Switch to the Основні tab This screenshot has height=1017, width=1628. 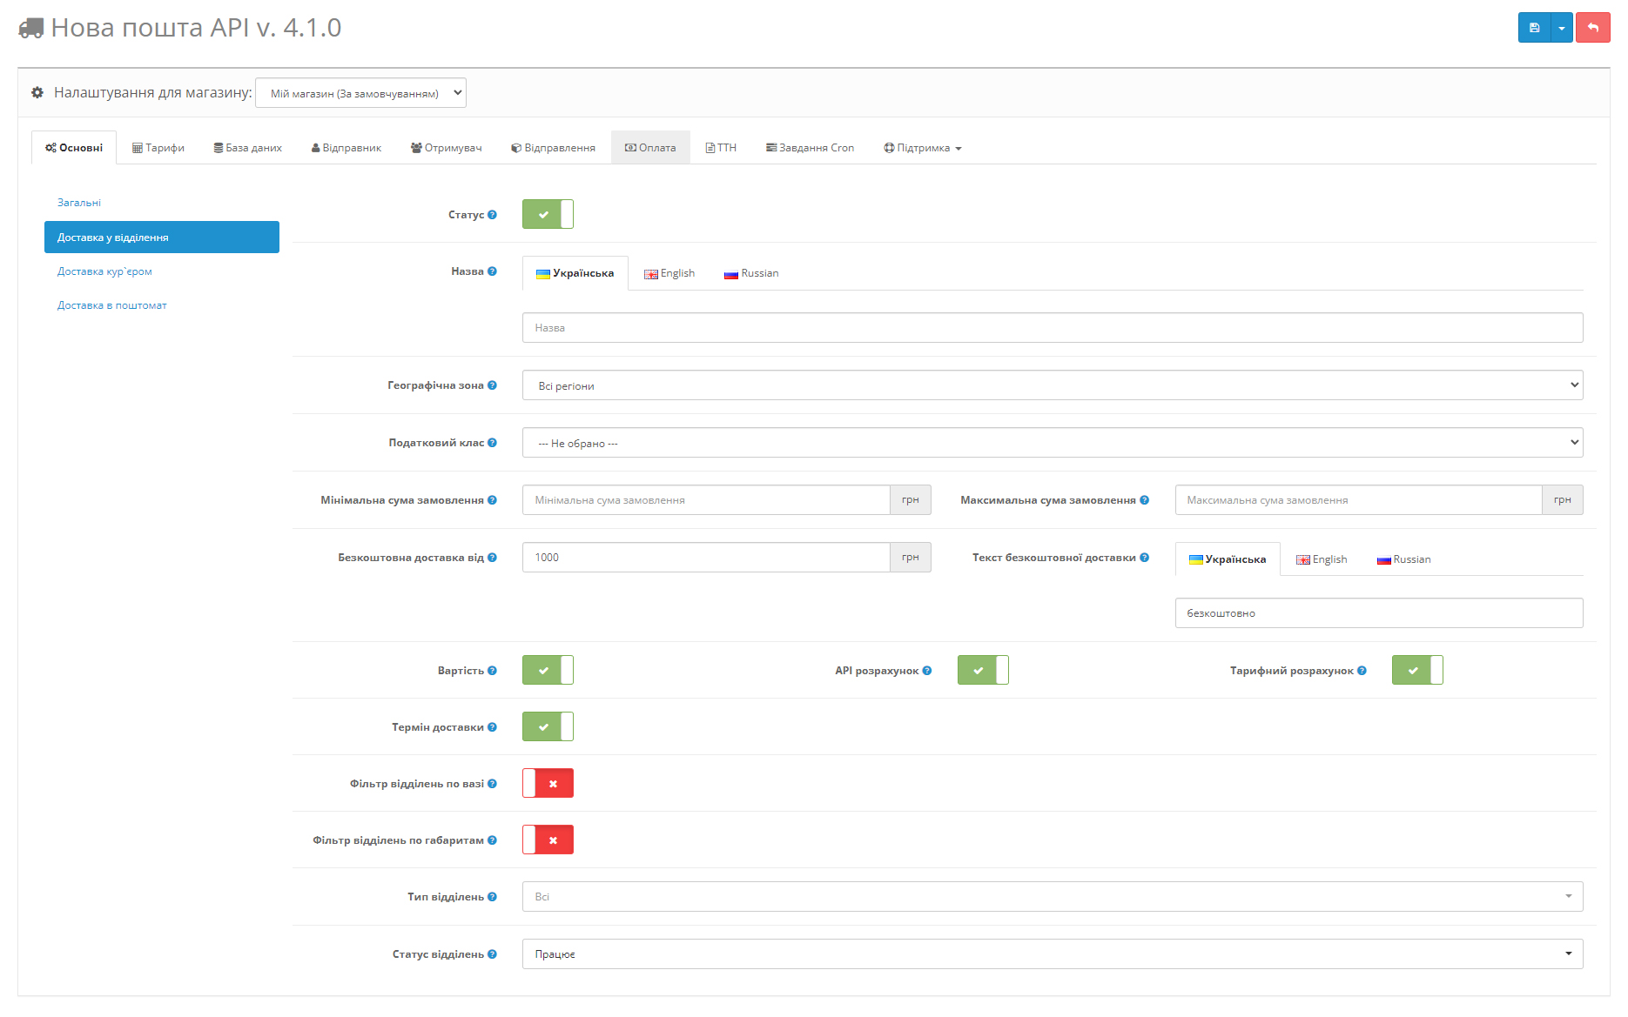pos(74,148)
